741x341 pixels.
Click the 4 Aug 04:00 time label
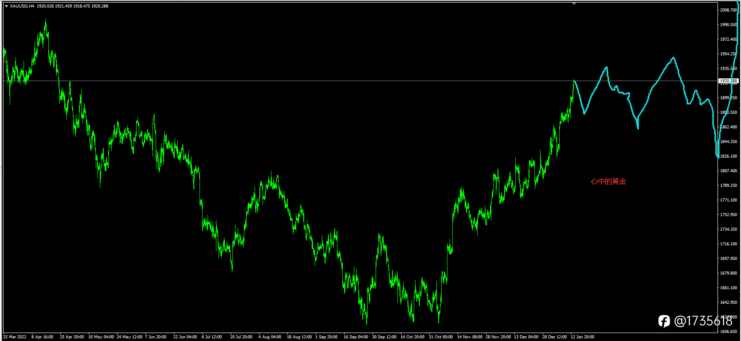270,337
